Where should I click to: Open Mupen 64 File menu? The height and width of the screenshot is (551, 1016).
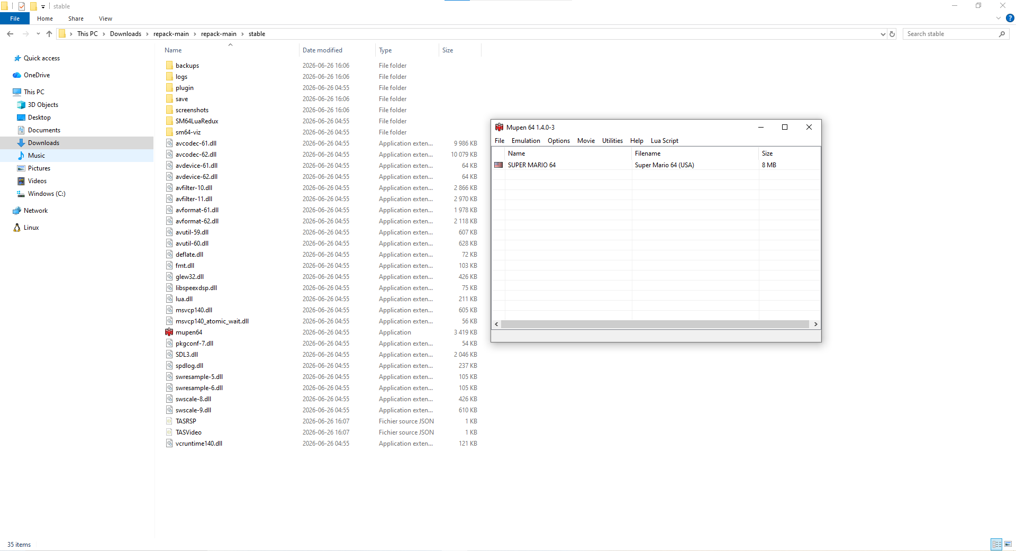[x=500, y=141]
